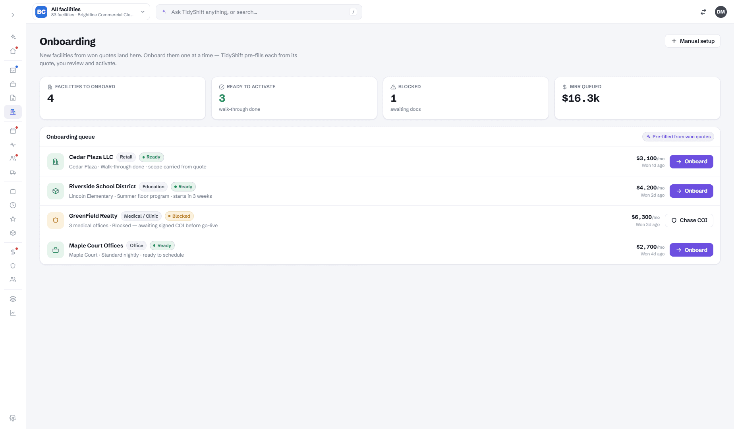Image resolution: width=734 pixels, height=429 pixels.
Task: Click the GreenField Realty row shield icon
Action: coord(56,220)
